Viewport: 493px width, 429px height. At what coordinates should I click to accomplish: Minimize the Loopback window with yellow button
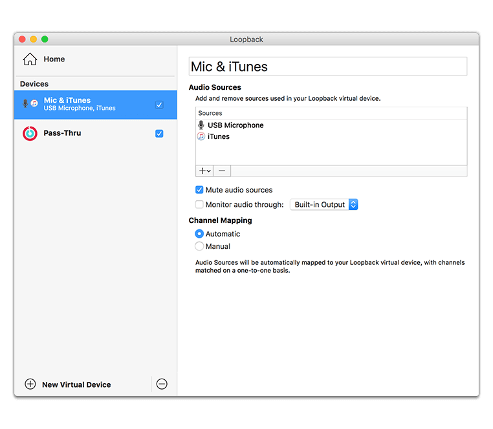(34, 39)
